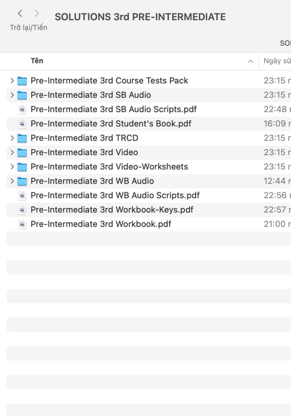
Task: Click the SB Audio Scripts PDF icon
Action: click(22, 110)
